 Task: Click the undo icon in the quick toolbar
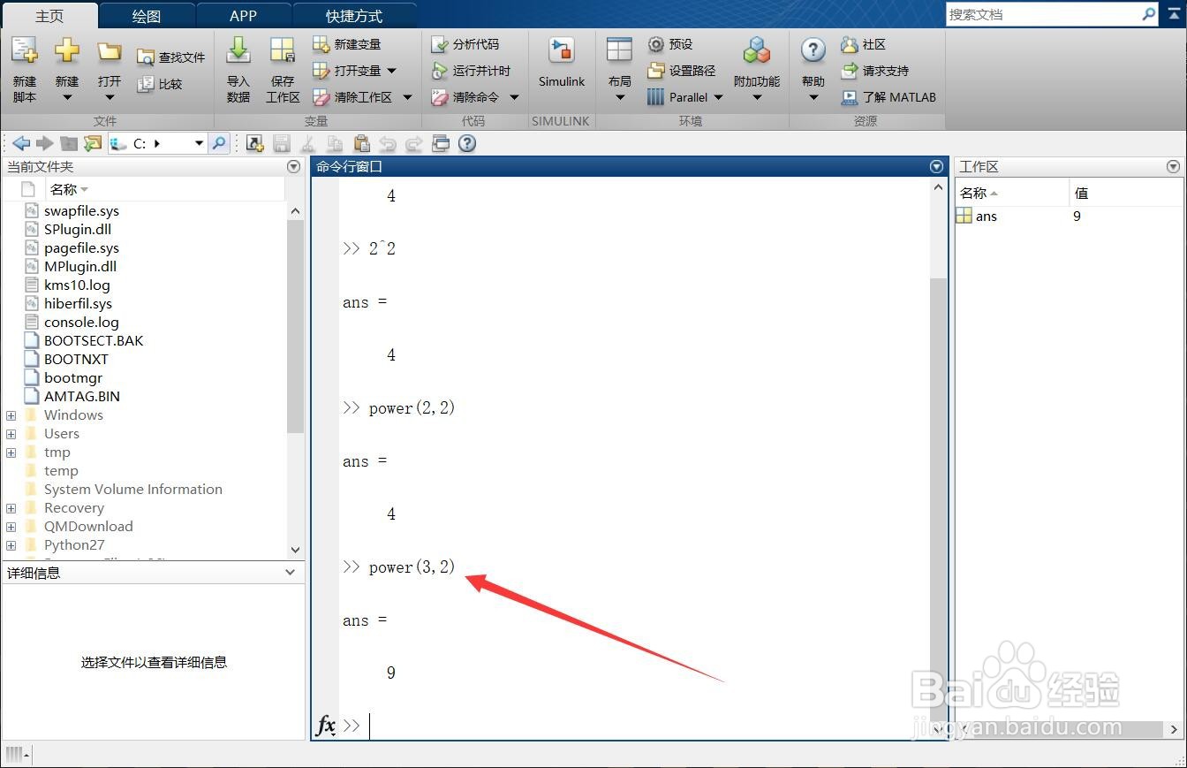tap(388, 143)
